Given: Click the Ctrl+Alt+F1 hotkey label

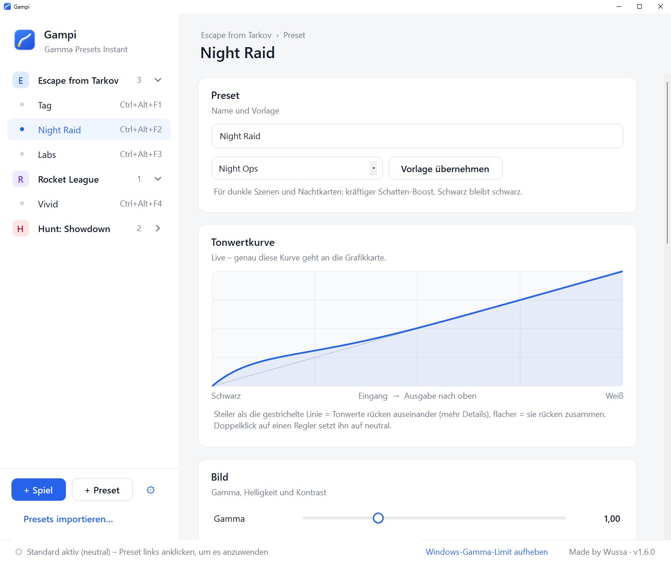Looking at the screenshot, I should [x=141, y=105].
